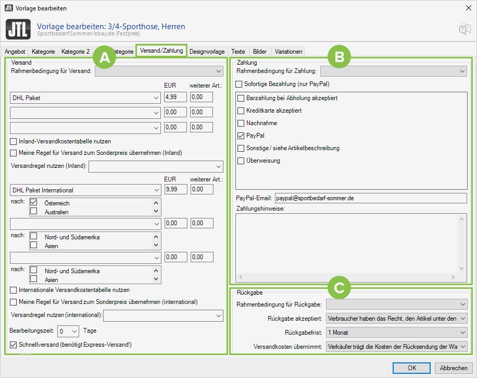Enable the Nachnahme payment checkbox
Viewport: 477px width, 378px height.
coord(241,123)
